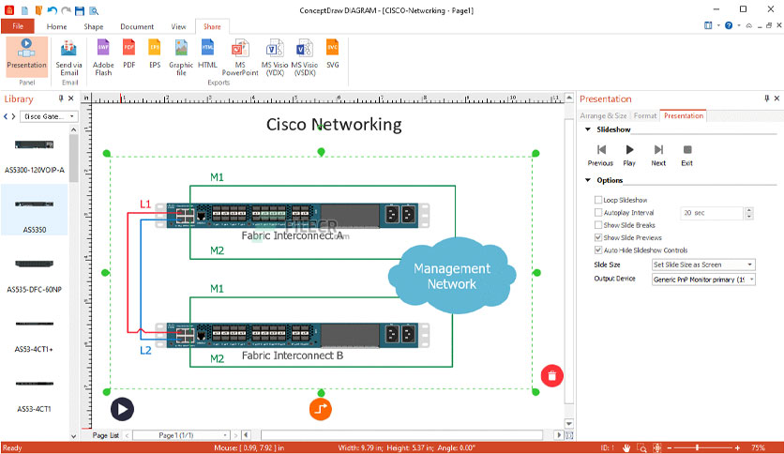Enable Show Slide Breaks checkbox
784x454 pixels.
tap(598, 225)
